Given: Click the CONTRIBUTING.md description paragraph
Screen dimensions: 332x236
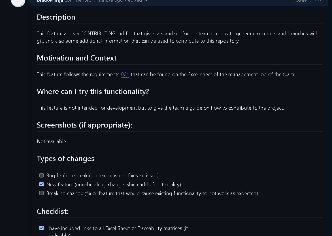Looking at the screenshot, I should point(178,37).
